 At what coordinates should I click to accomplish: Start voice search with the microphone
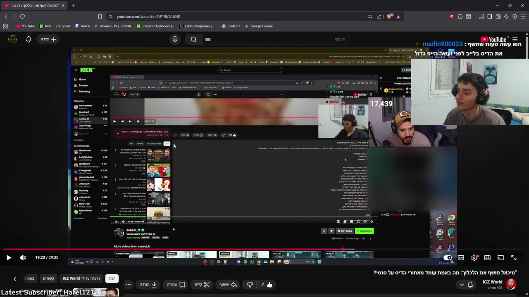(x=175, y=39)
